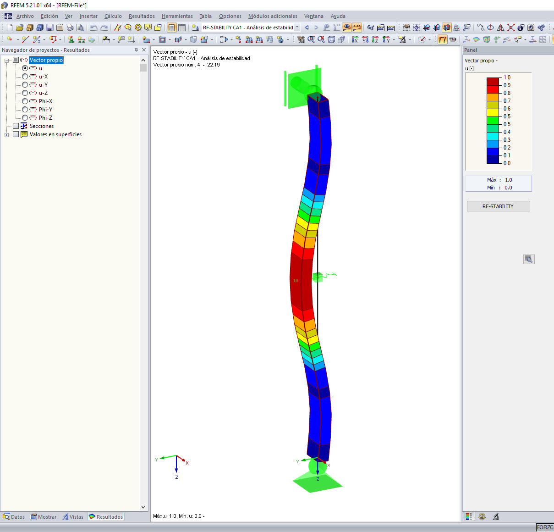Select the view in X direction icon

pos(355,39)
